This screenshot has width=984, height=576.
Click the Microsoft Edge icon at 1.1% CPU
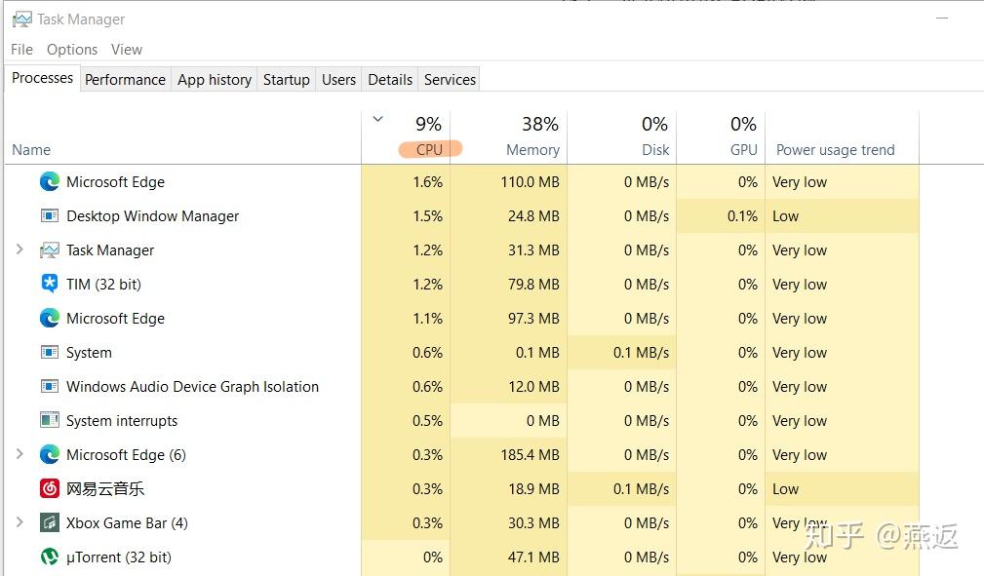coord(50,318)
